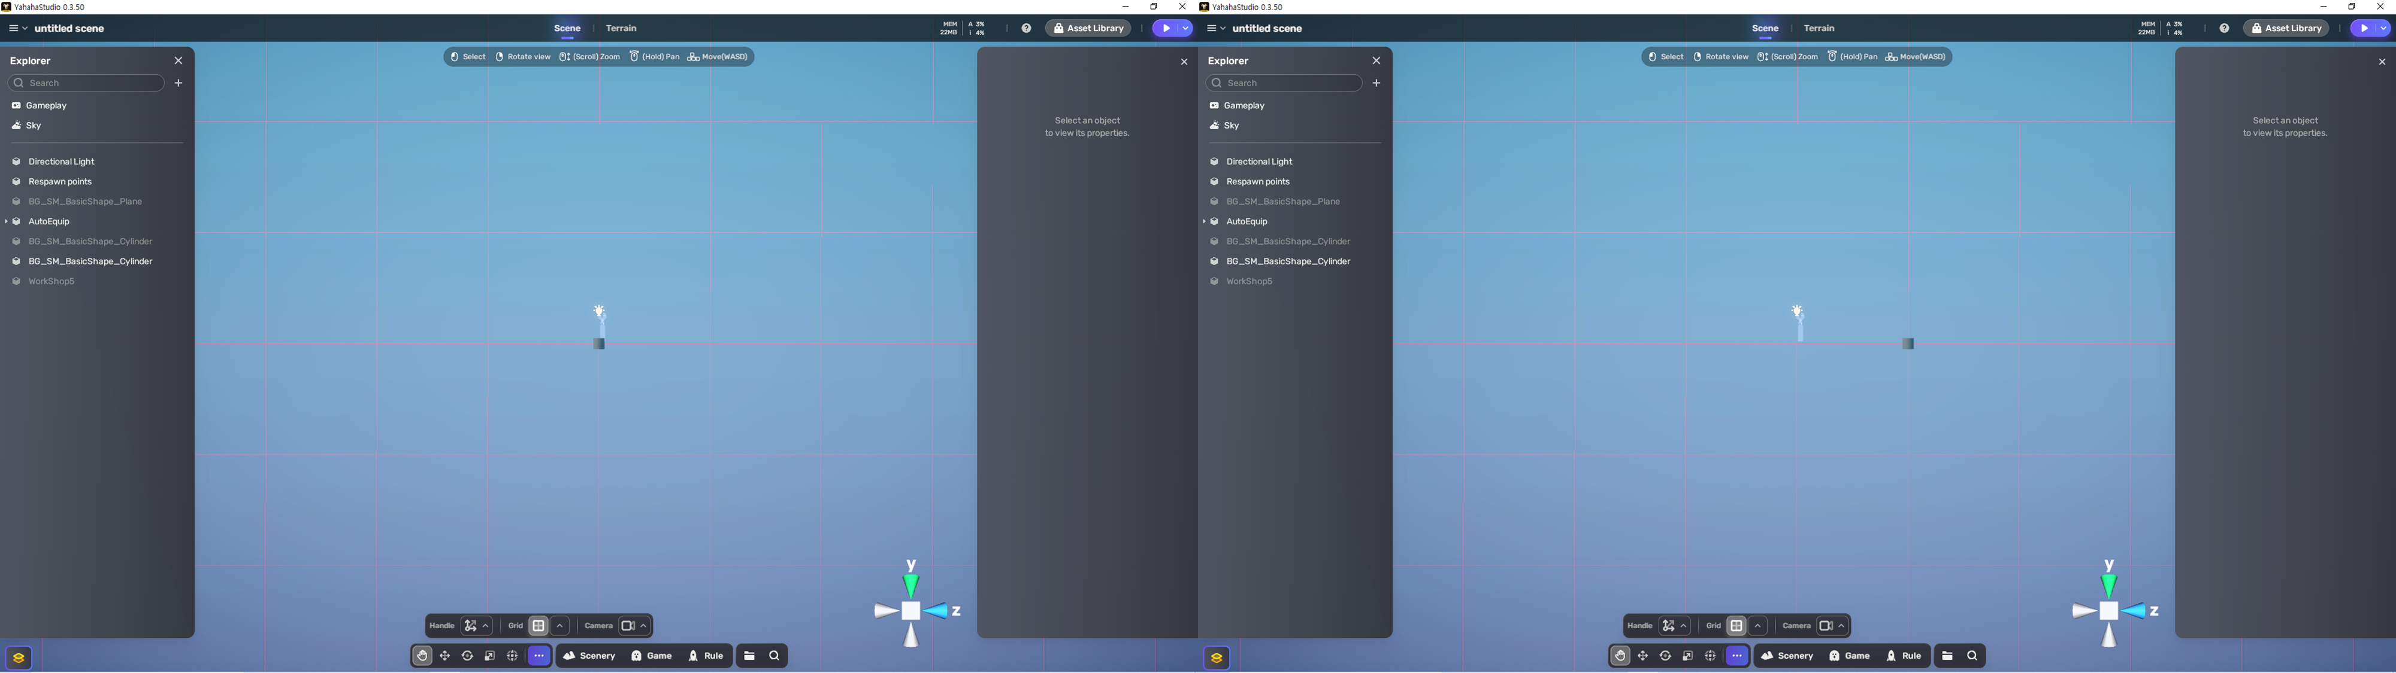
Task: Open Scenery panel in left window
Action: click(x=589, y=656)
